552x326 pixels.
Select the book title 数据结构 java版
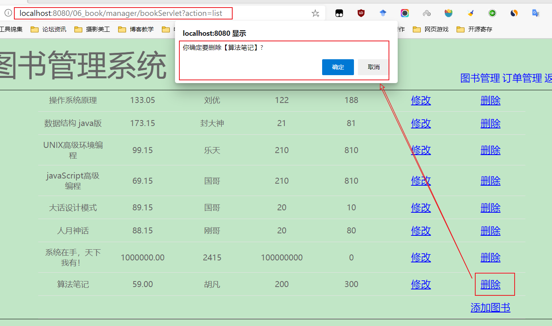coord(73,123)
